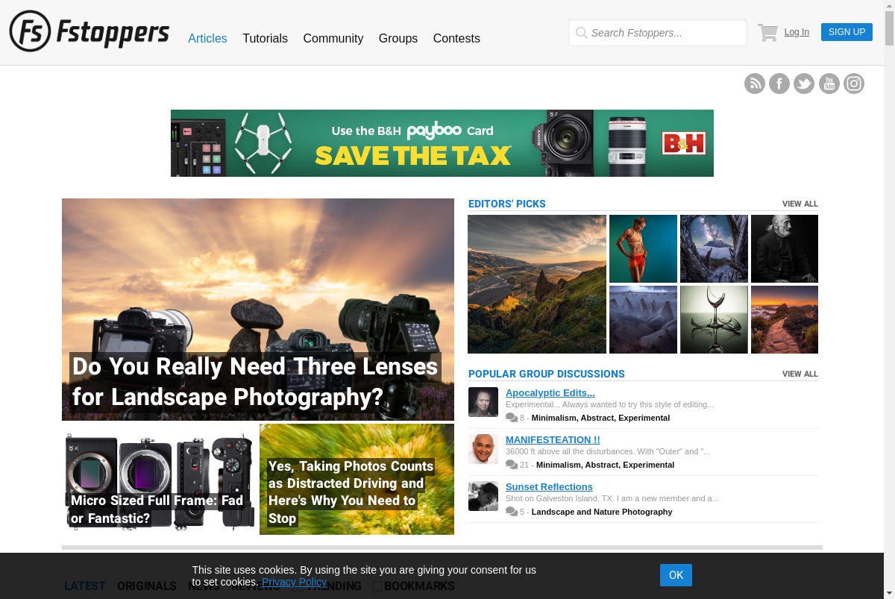Open the Privacy Policy link
This screenshot has height=599, width=895.
pyautogui.click(x=294, y=582)
